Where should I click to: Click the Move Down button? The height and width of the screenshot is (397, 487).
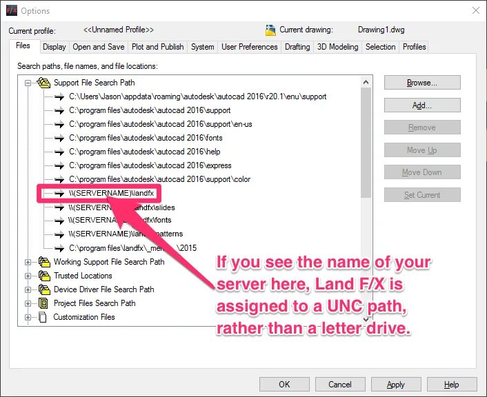click(422, 172)
